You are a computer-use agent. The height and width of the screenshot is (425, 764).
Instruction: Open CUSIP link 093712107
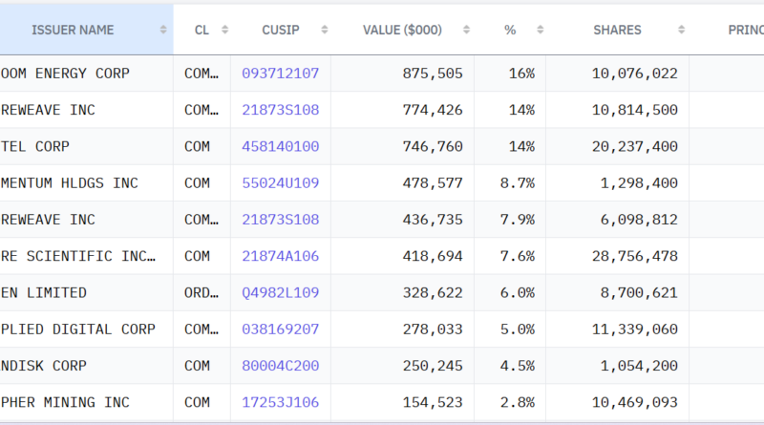point(280,74)
